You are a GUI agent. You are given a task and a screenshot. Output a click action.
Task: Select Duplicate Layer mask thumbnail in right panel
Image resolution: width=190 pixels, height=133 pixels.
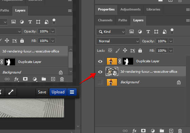[128, 61]
